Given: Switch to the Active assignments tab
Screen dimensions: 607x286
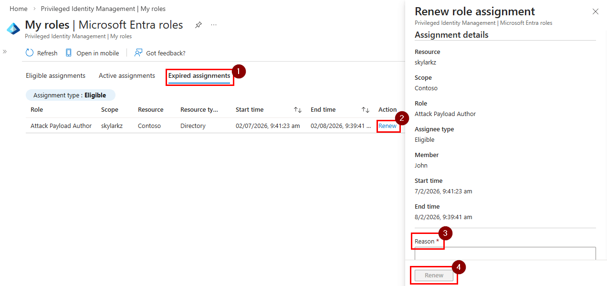Looking at the screenshot, I should [126, 75].
